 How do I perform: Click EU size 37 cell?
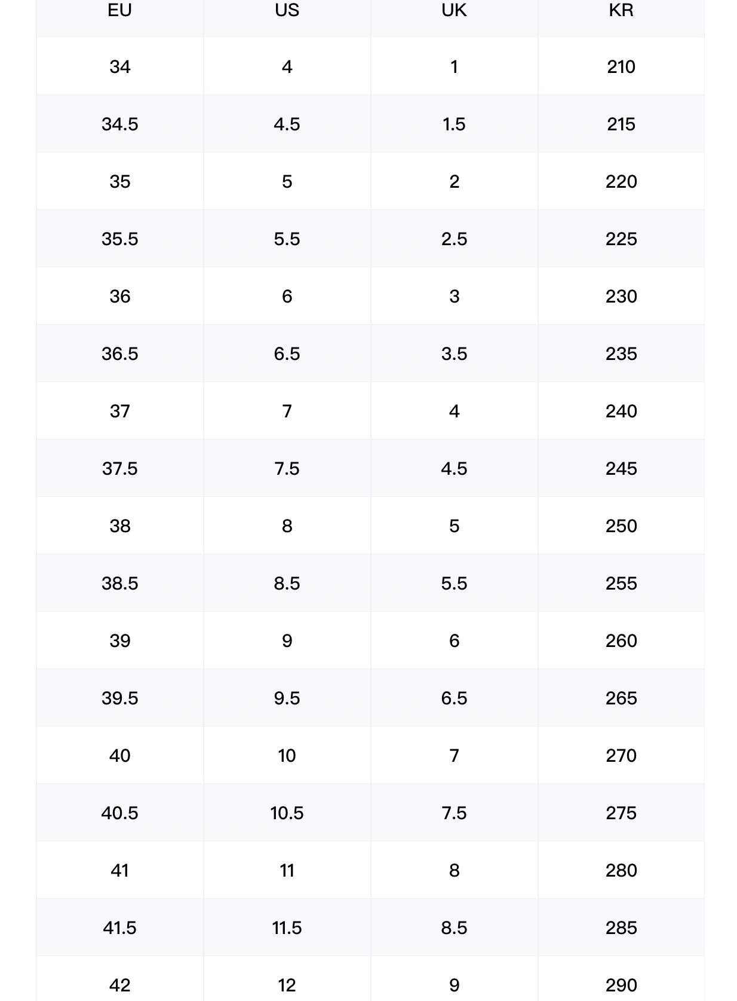119,411
